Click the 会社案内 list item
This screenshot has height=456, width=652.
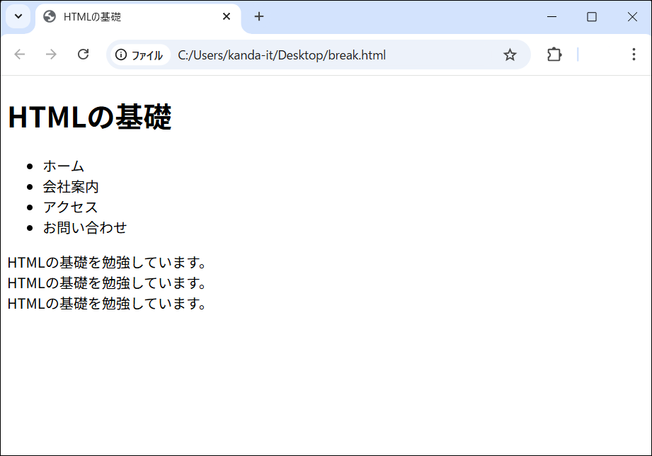71,186
